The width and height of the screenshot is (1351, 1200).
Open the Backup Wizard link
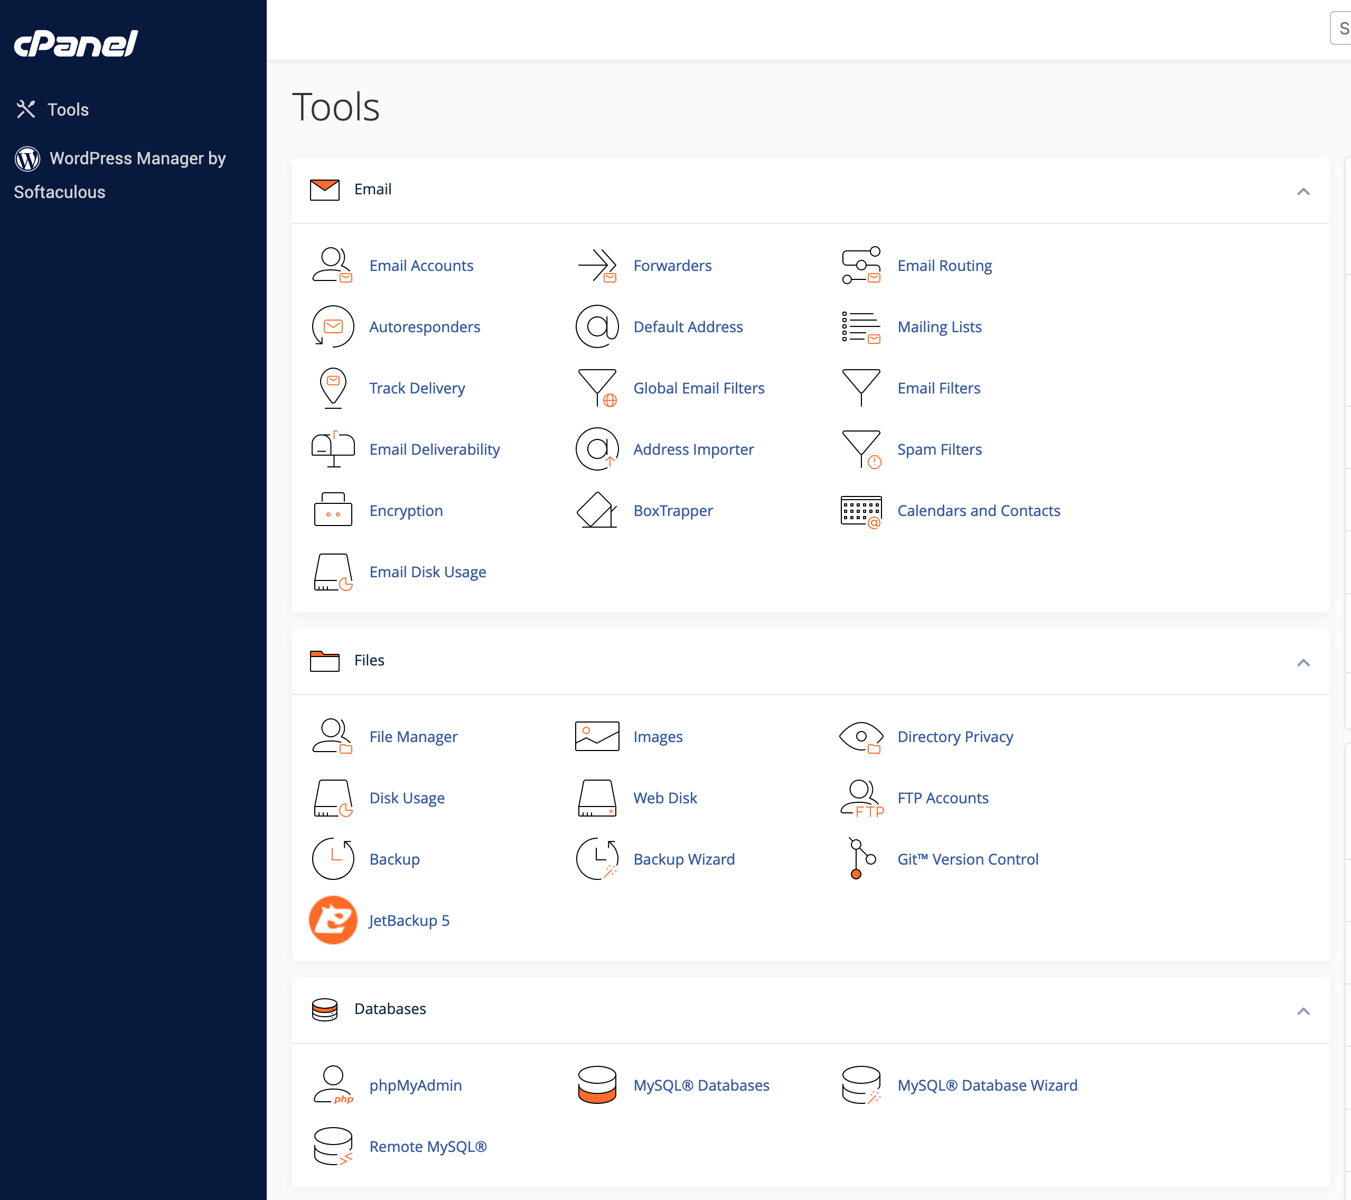(683, 859)
